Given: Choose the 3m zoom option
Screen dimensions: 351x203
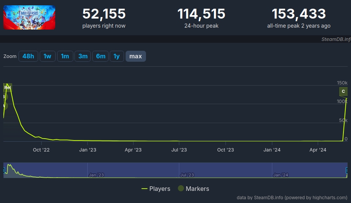Looking at the screenshot, I should click(x=83, y=56).
